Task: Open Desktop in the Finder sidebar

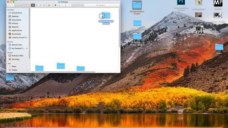Action: (15, 16)
